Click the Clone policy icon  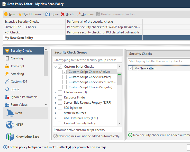[x=48, y=14]
